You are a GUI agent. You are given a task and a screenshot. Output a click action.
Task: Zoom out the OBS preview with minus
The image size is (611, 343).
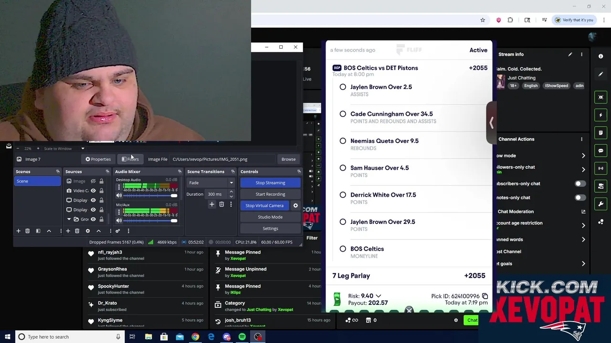point(18,149)
